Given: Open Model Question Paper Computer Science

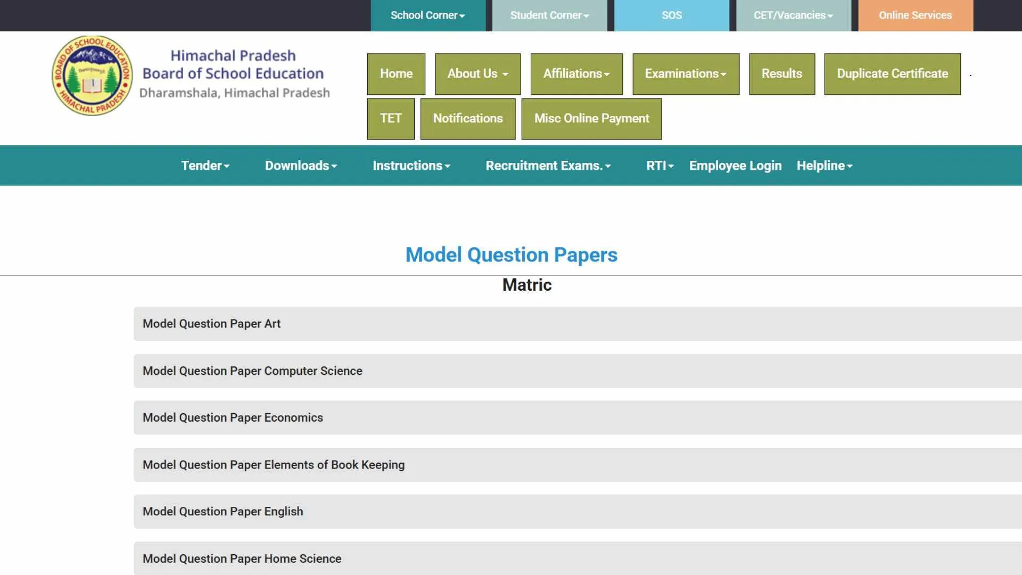Looking at the screenshot, I should click(x=578, y=371).
